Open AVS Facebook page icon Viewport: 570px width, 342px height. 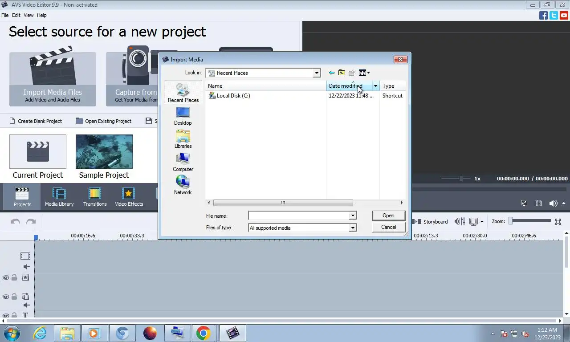(543, 15)
